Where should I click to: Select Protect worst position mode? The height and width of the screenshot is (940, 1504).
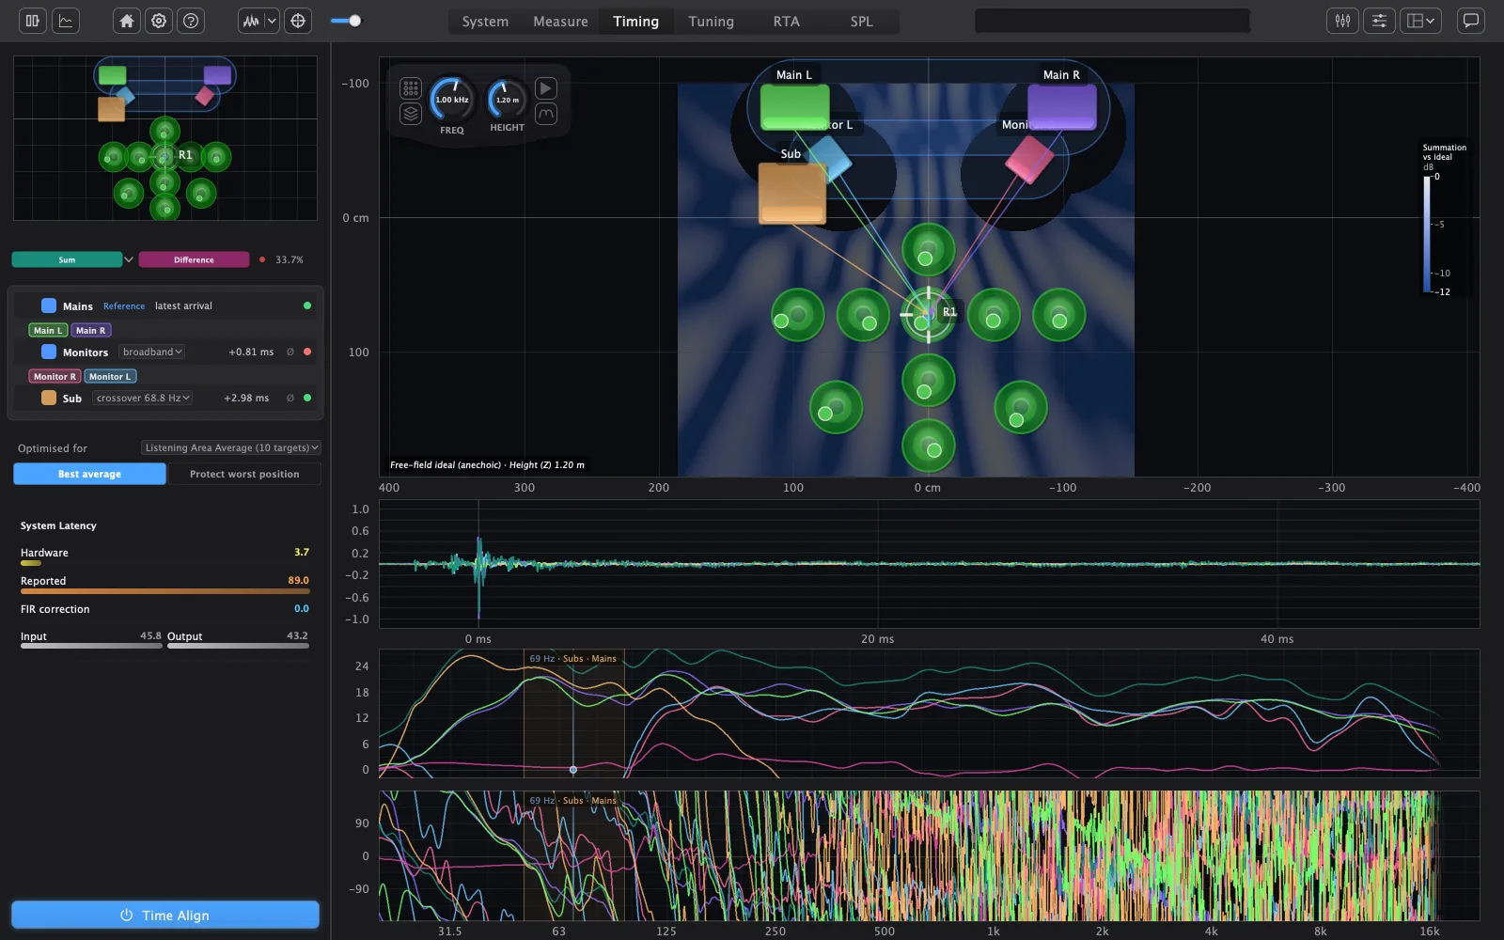point(244,474)
